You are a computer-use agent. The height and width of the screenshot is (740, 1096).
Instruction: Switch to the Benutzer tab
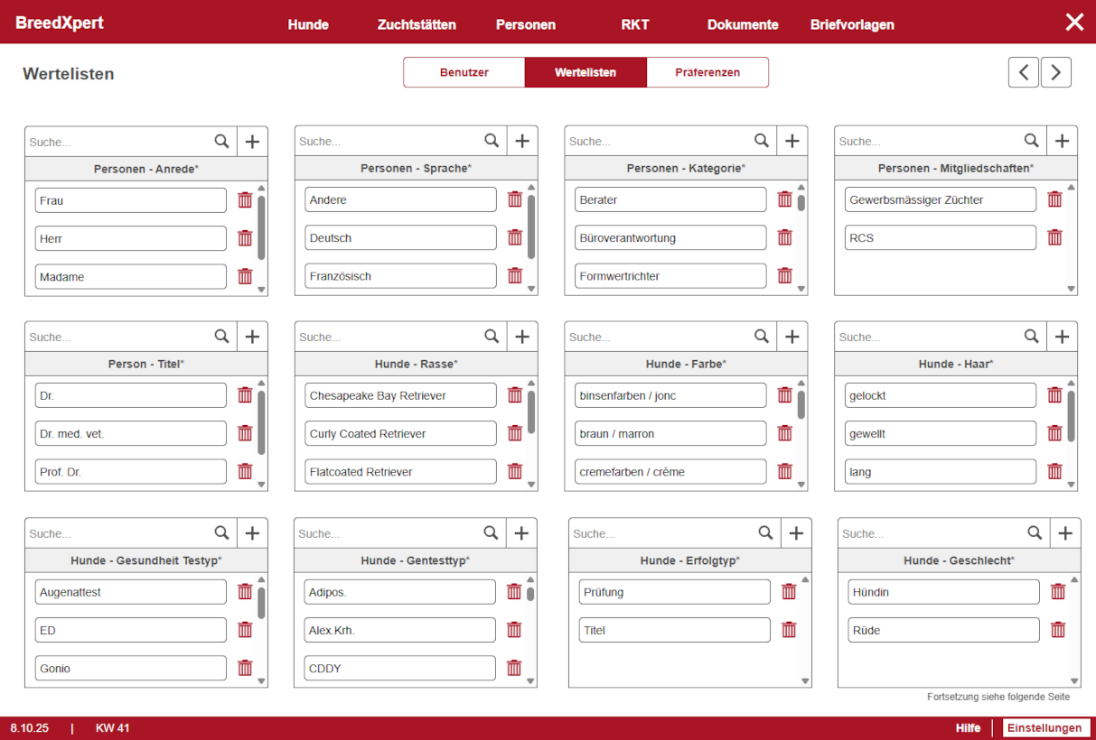pos(464,72)
